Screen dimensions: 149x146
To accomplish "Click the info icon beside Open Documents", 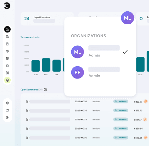I will coord(45,90).
